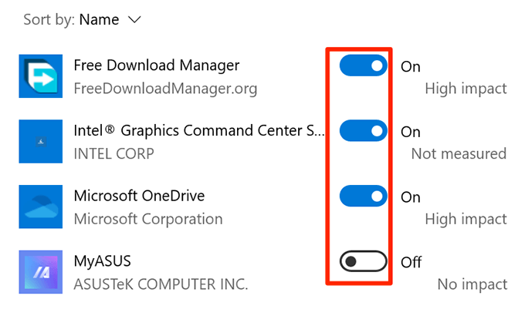Click the Intel Graphics Command Center icon

coord(39,143)
